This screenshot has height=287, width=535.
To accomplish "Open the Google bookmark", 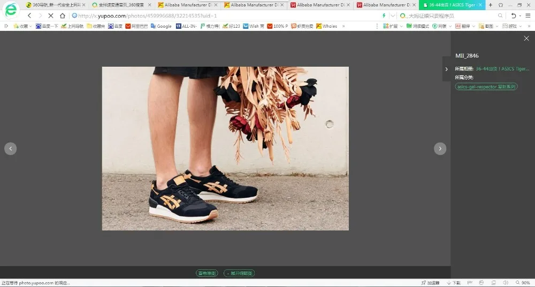I will point(161,26).
